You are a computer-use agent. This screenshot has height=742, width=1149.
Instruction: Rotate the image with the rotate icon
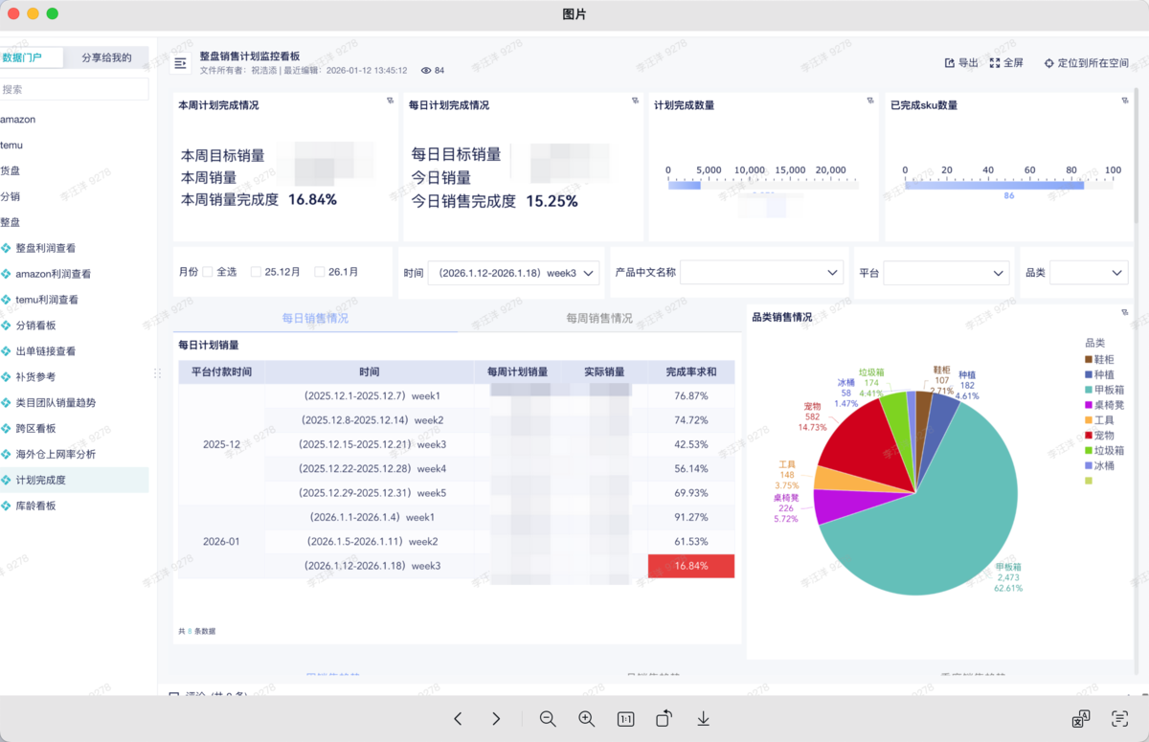coord(665,719)
